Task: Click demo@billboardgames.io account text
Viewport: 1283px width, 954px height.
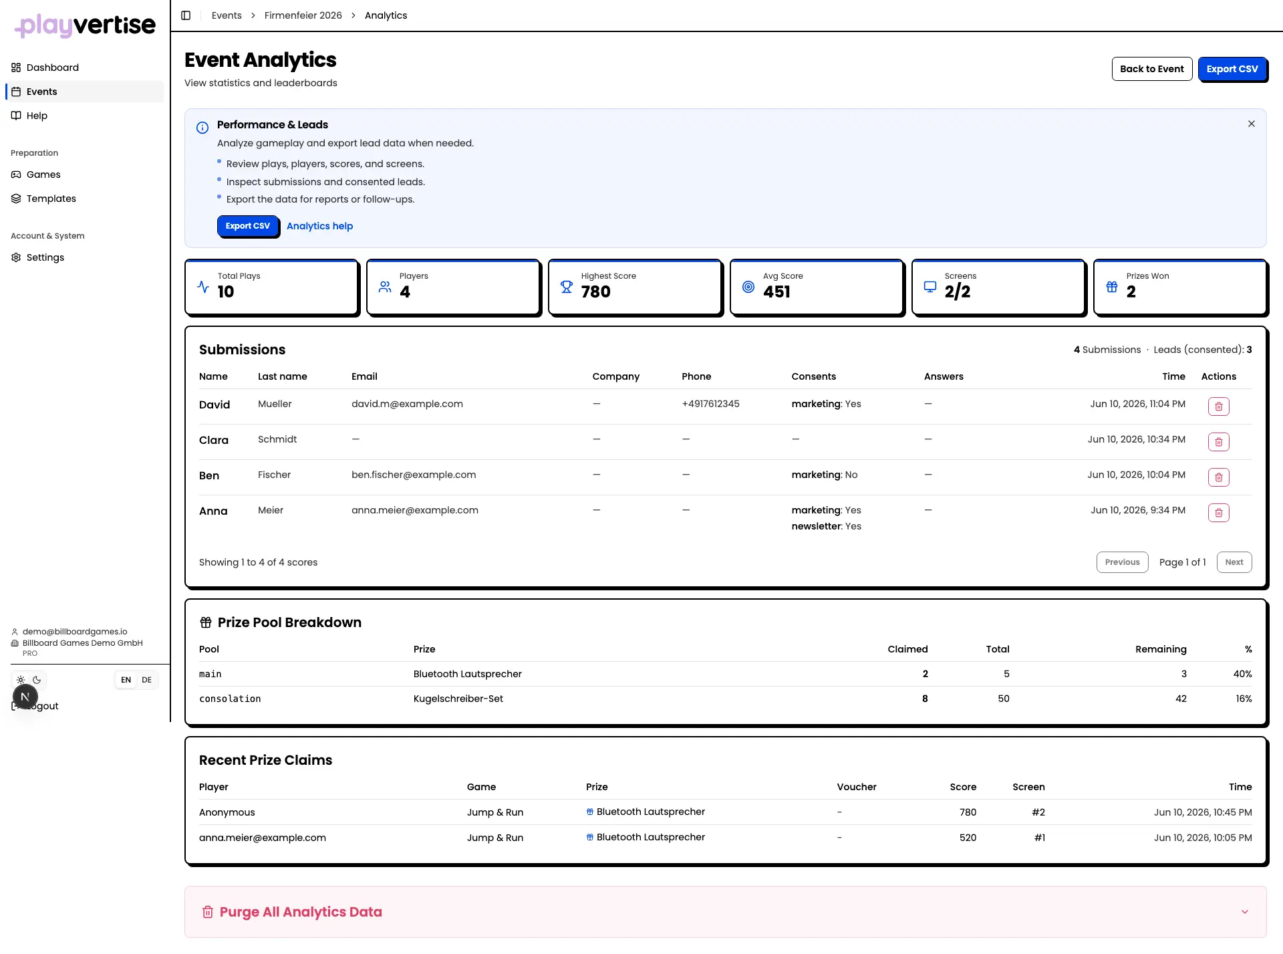Action: click(x=75, y=632)
